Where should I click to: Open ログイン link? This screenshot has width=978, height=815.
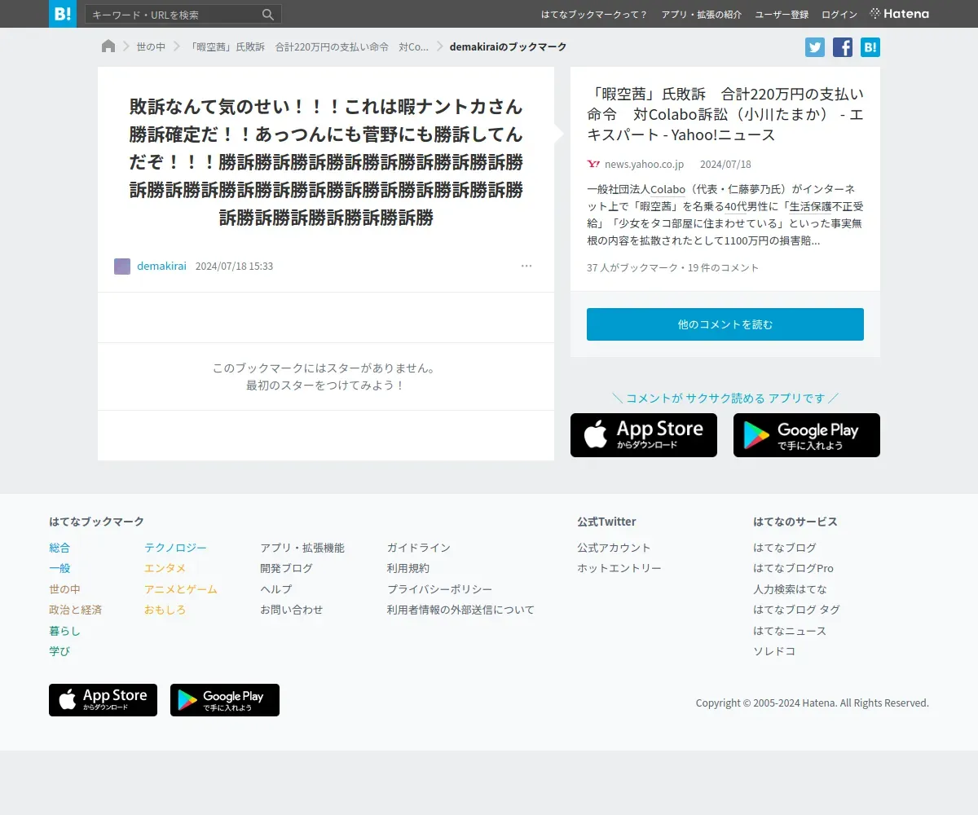click(839, 15)
